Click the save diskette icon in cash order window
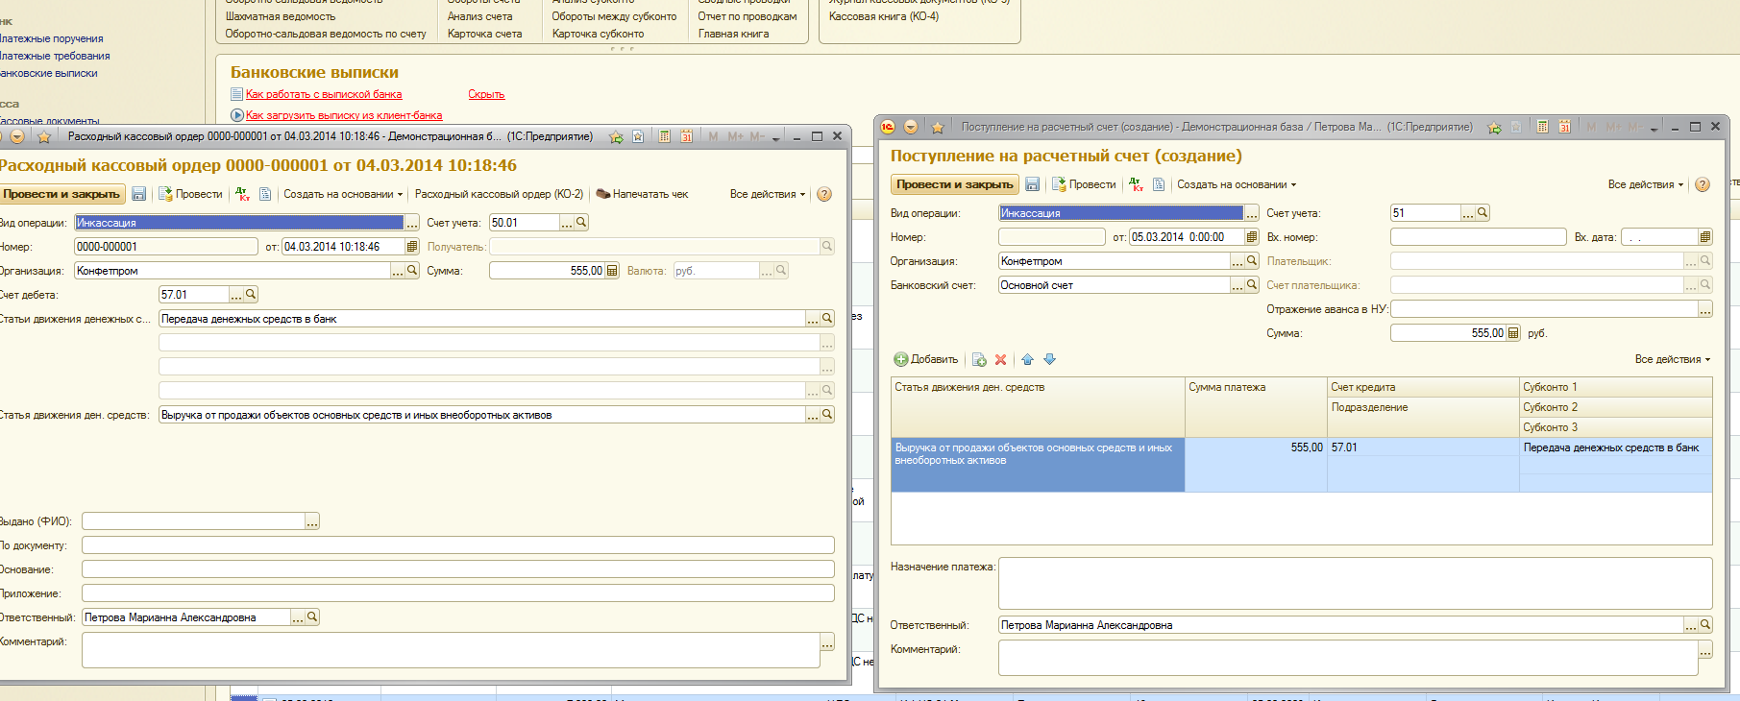Viewport: 1740px width, 701px height. coord(138,194)
